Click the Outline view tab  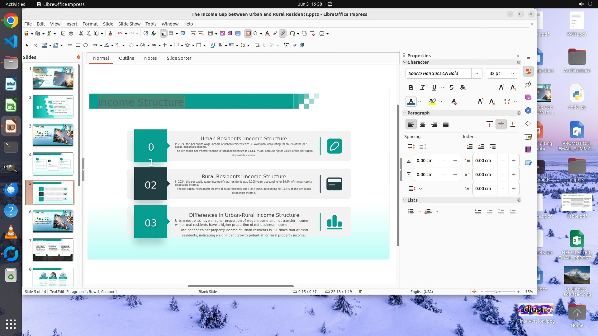click(x=126, y=58)
